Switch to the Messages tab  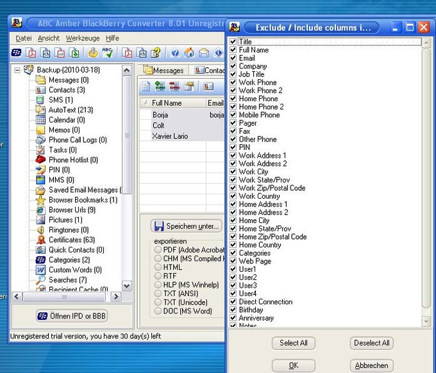point(163,70)
